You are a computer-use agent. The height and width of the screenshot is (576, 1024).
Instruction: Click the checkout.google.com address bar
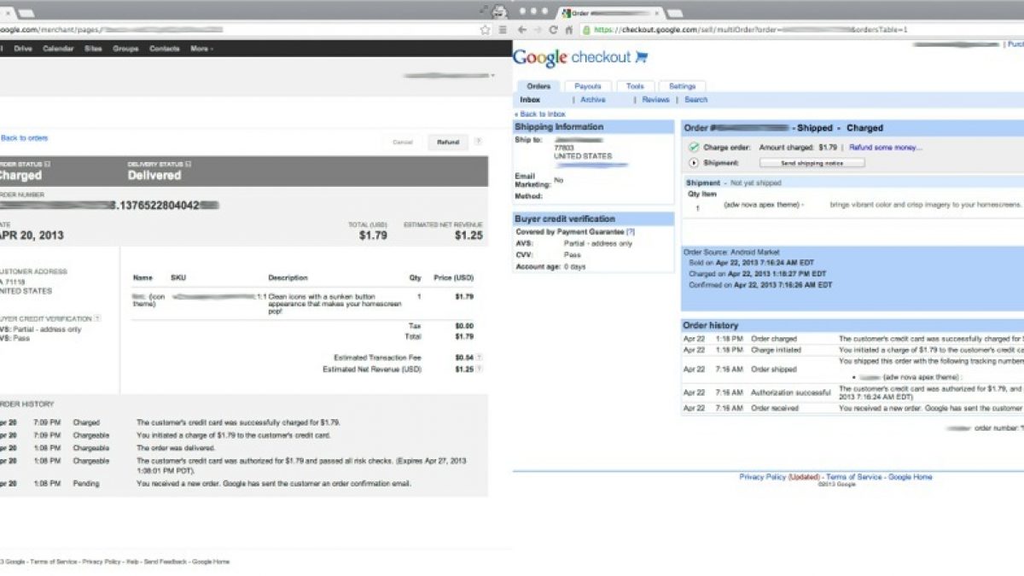tap(802, 29)
